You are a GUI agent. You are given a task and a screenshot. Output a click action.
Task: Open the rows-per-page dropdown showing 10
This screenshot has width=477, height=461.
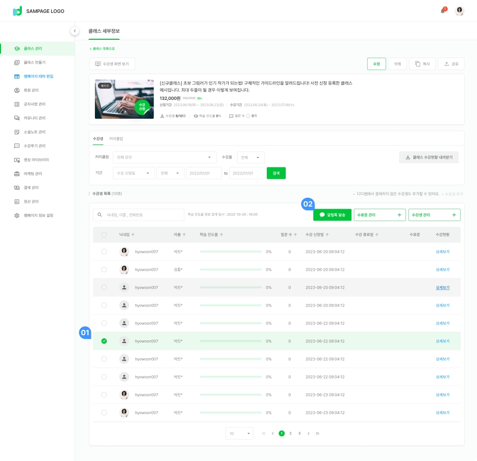click(239, 434)
